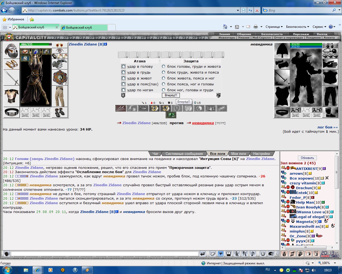Click the Обновить button

[x=307, y=158]
